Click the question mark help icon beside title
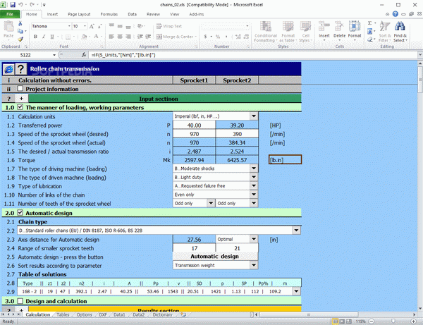The image size is (423, 325). click(21, 69)
